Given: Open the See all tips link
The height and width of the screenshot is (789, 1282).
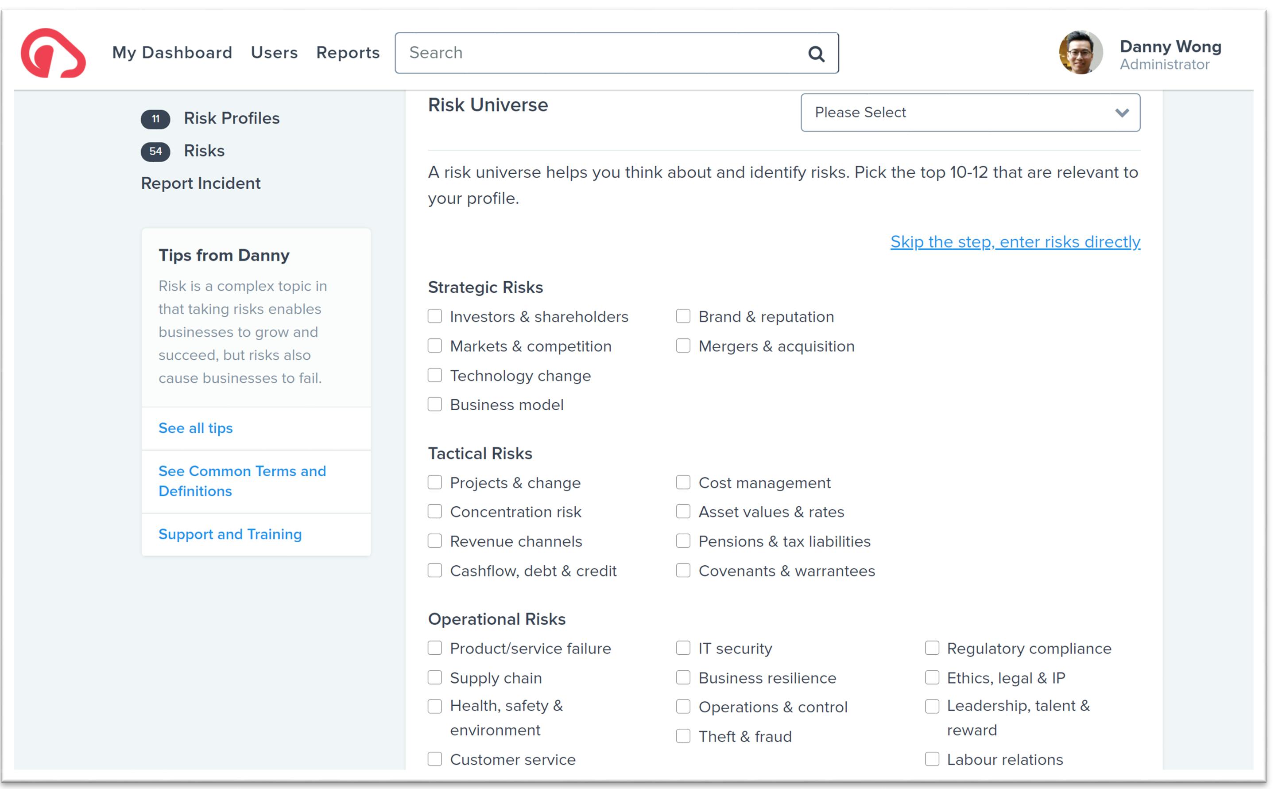Looking at the screenshot, I should (196, 428).
